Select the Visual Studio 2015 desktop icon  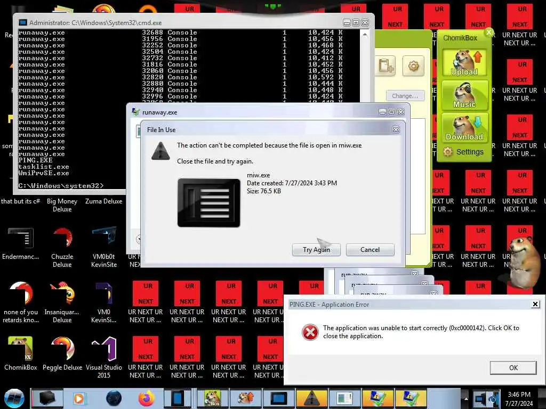click(x=104, y=358)
